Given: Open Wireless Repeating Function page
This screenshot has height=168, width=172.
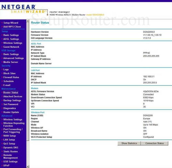Looking at the screenshot, I should pos(14,124).
